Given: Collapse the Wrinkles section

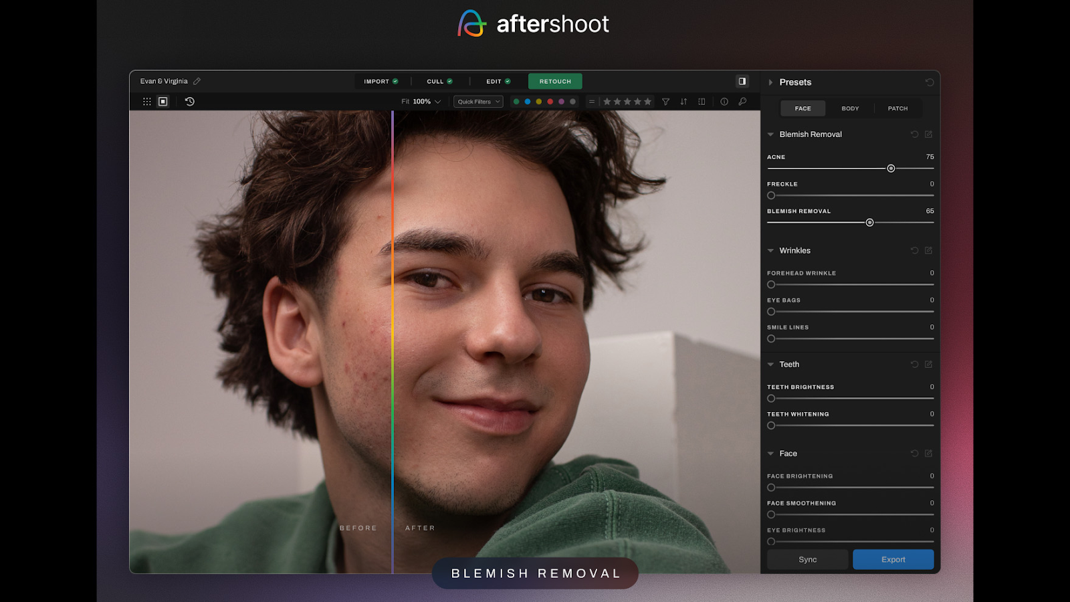Looking at the screenshot, I should coord(770,250).
